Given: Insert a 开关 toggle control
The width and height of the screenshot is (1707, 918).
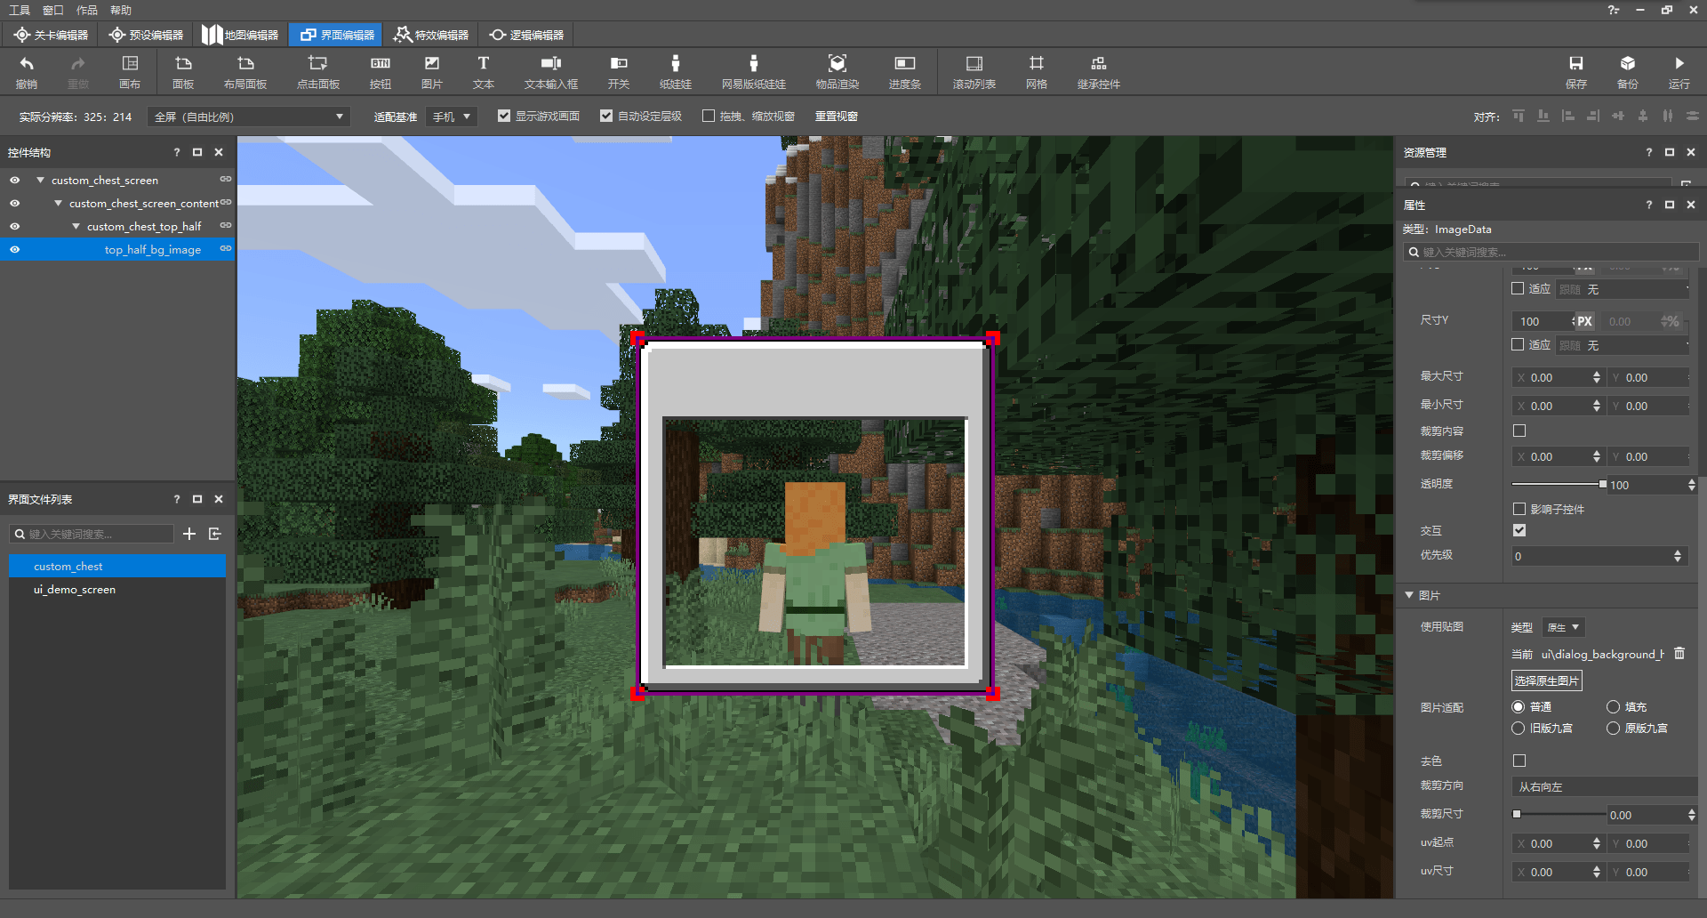Looking at the screenshot, I should click(x=619, y=72).
